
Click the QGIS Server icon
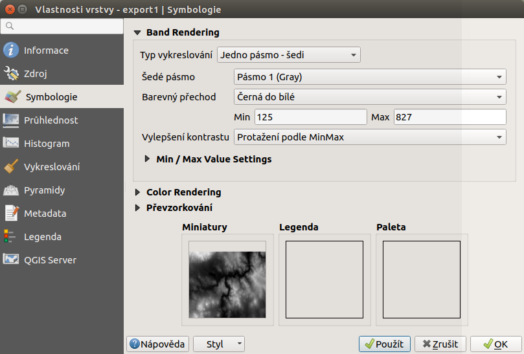tap(11, 259)
